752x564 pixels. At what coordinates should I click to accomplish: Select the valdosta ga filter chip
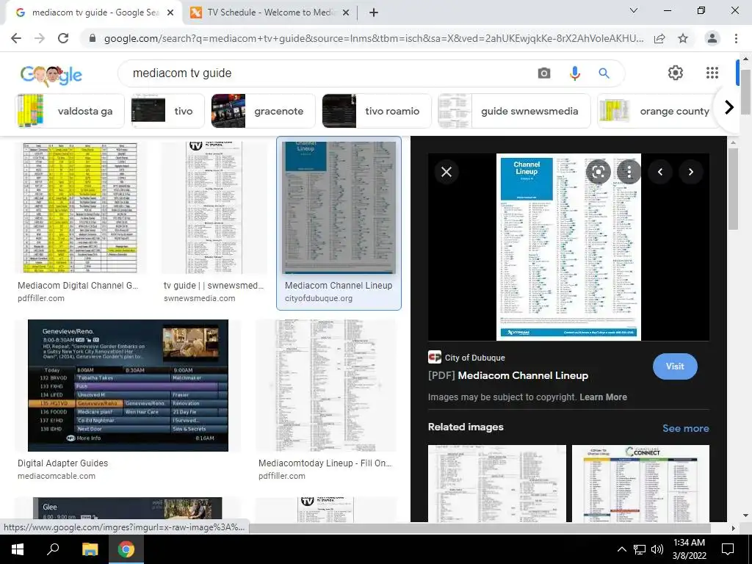point(70,111)
